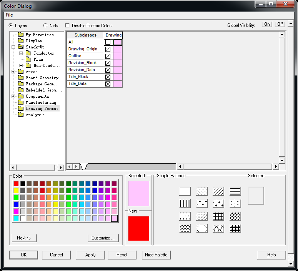Screen dimensions: 298x271
Task: Open the File menu
Action: tap(9, 15)
